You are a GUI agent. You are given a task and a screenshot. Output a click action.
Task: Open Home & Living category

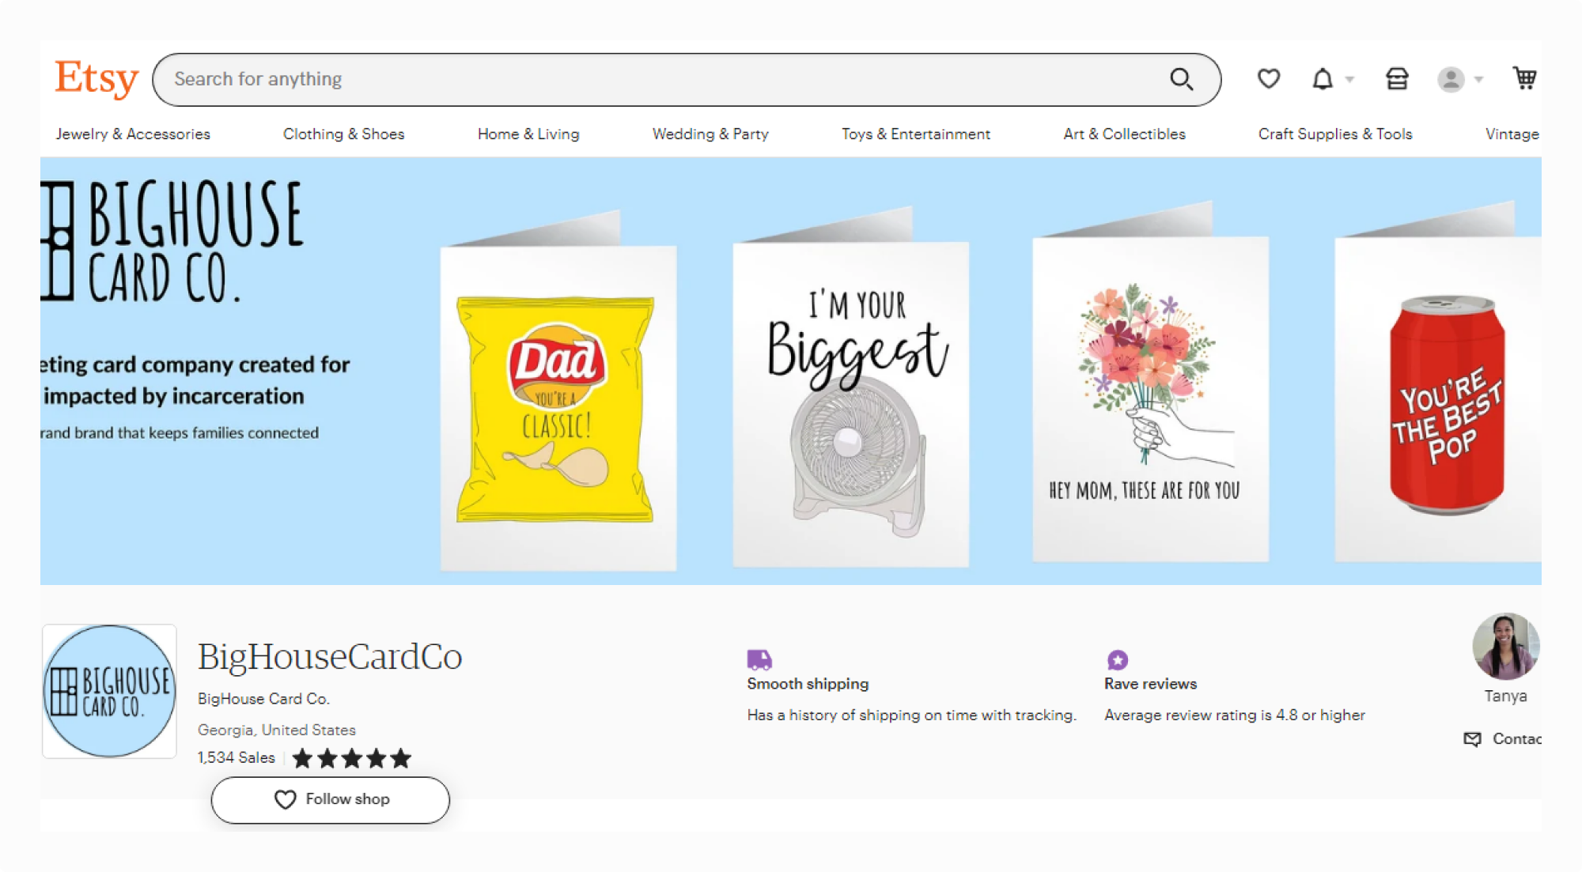[x=528, y=134]
